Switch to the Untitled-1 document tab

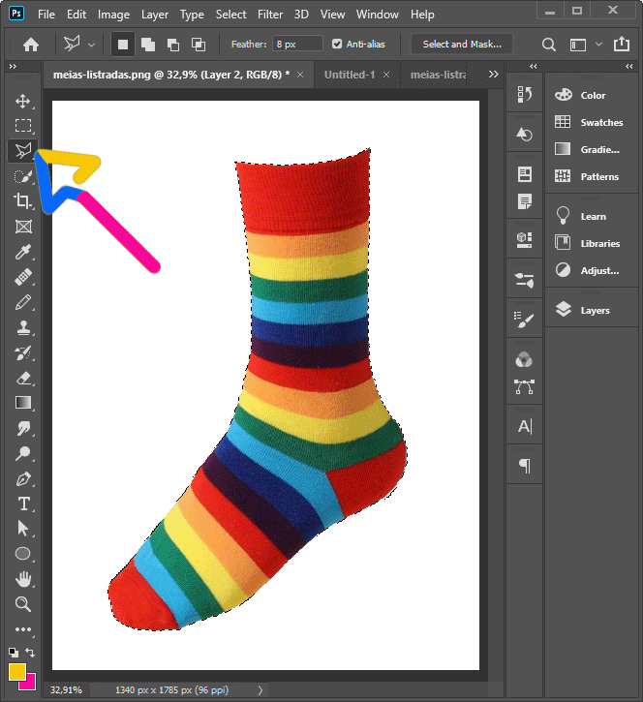click(350, 75)
